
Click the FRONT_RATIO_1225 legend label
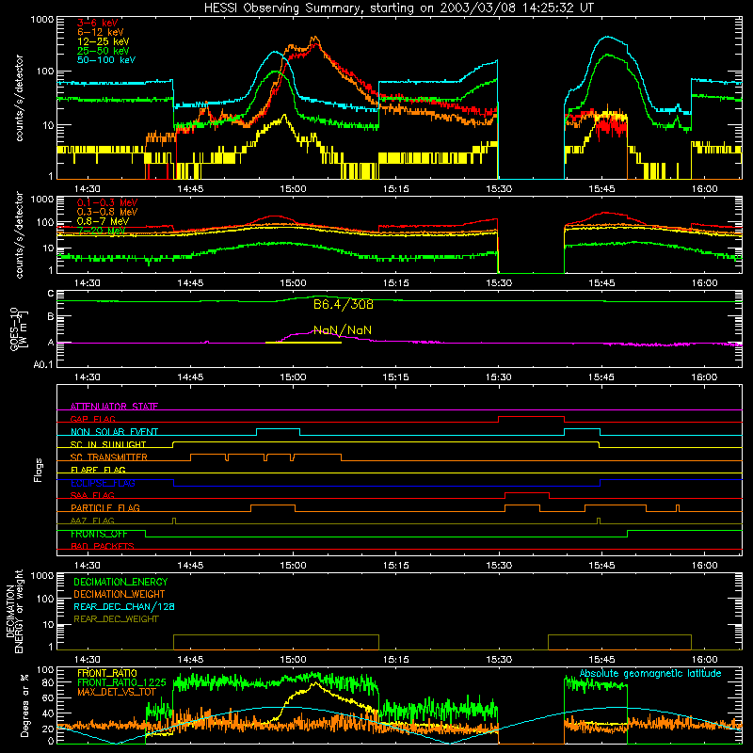click(x=122, y=682)
